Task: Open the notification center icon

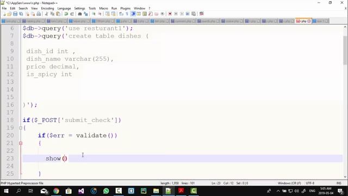Action: tap(340, 191)
